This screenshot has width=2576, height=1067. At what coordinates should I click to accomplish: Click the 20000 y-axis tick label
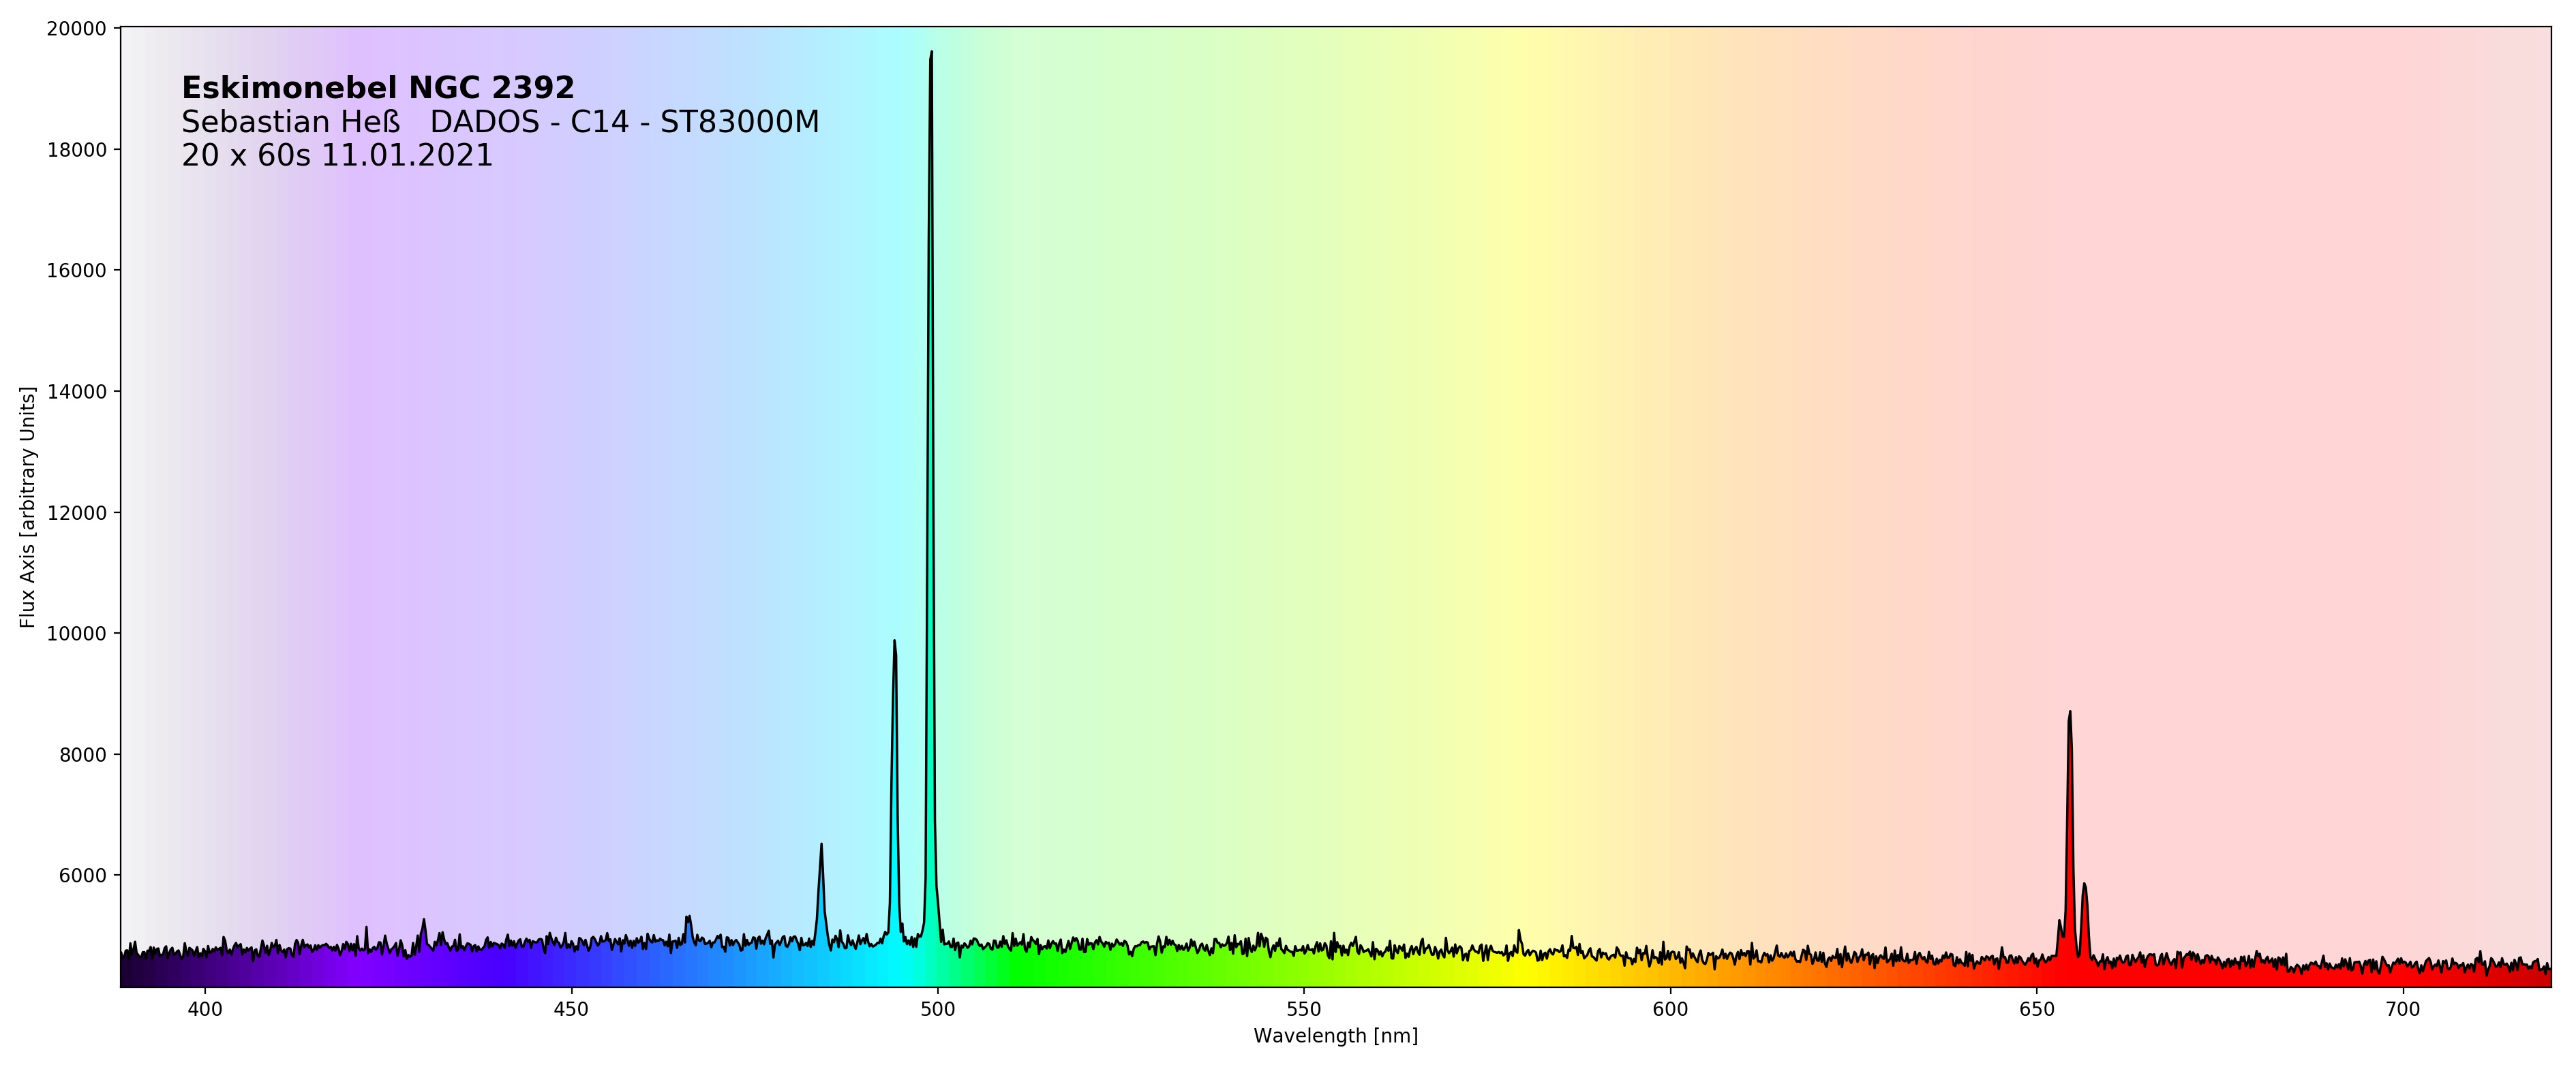(76, 29)
